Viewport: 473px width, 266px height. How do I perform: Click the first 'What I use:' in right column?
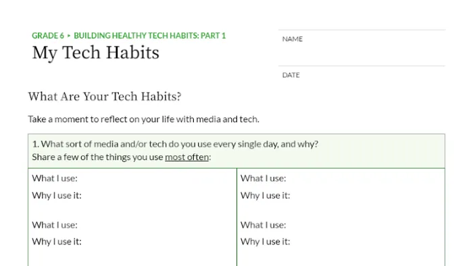263,178
